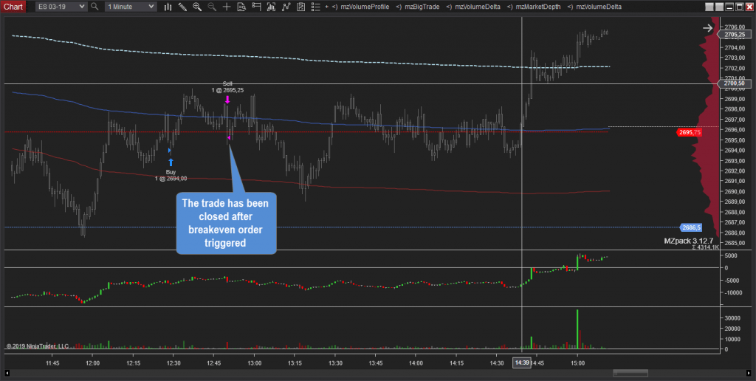The image size is (756, 381).
Task: Select the drawing tools pencil icon
Action: [183, 7]
